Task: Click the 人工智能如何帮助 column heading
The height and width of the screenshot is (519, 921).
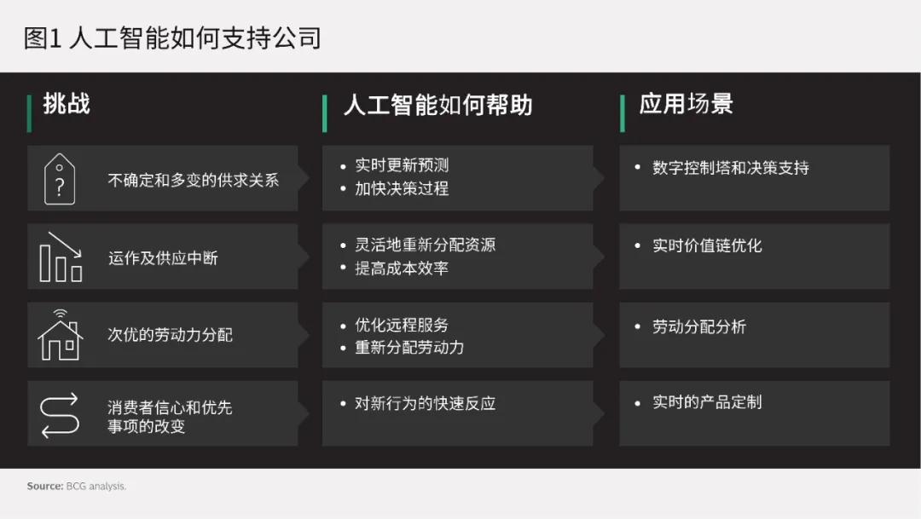Action: 437,106
